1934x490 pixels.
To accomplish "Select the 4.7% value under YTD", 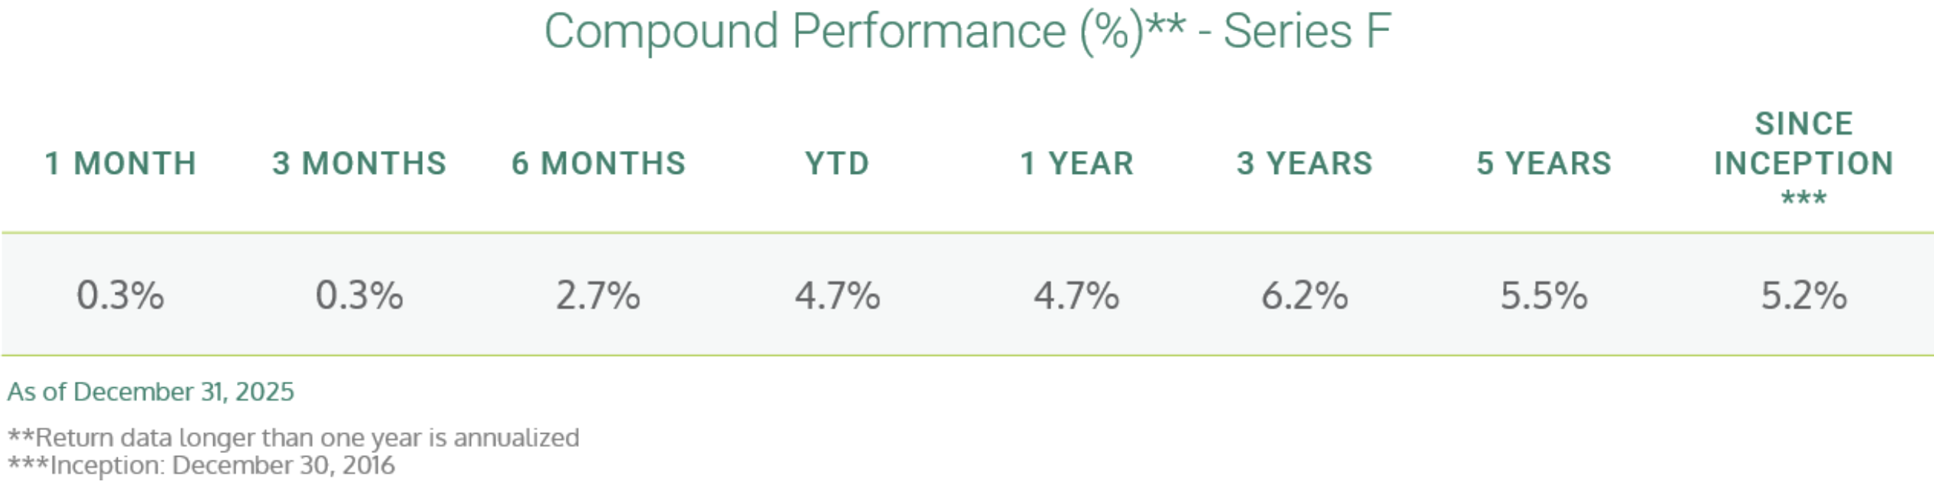I will [837, 295].
